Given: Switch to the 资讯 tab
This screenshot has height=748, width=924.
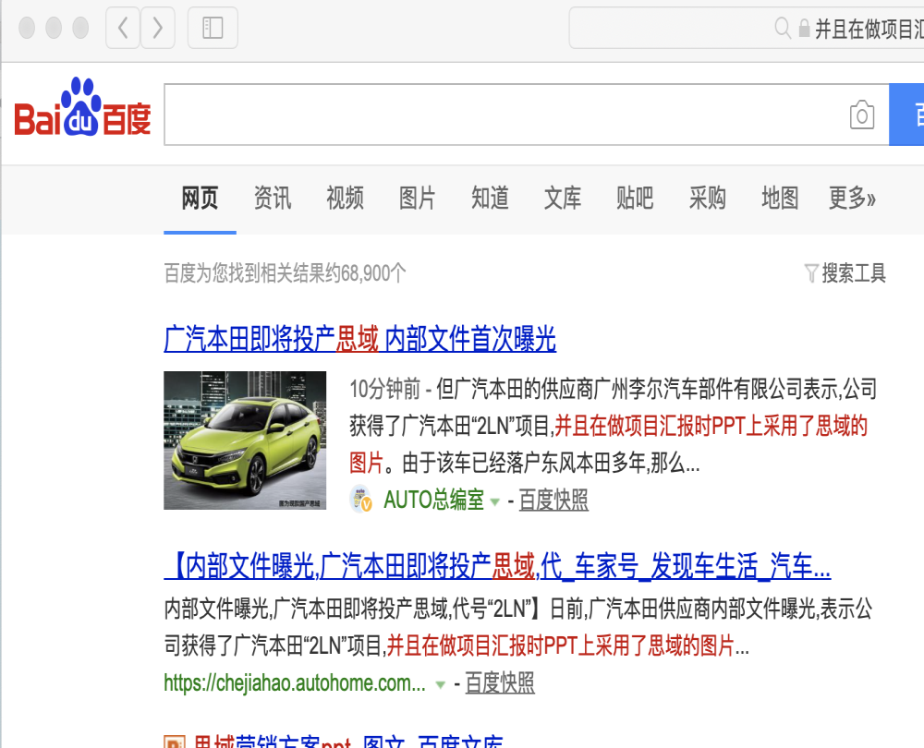Looking at the screenshot, I should (273, 198).
